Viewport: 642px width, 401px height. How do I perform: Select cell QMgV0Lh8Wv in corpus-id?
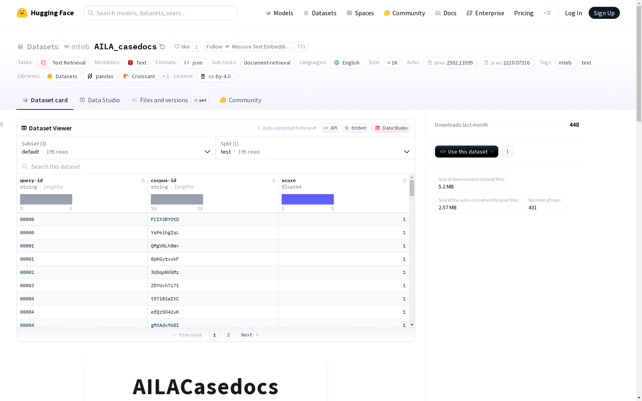point(213,246)
